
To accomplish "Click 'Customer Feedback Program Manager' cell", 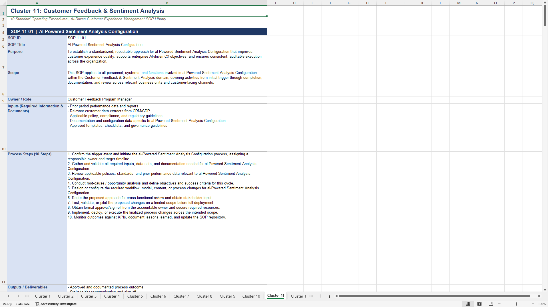I will (x=167, y=100).
